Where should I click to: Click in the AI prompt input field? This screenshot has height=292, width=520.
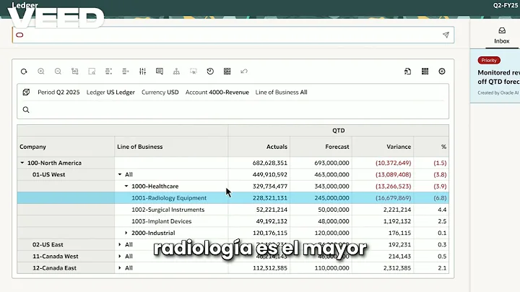point(232,35)
